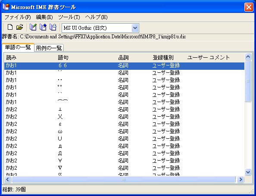Click the 辞書名 dictionary path text
This screenshot has width=256, height=196.
coord(94,37)
